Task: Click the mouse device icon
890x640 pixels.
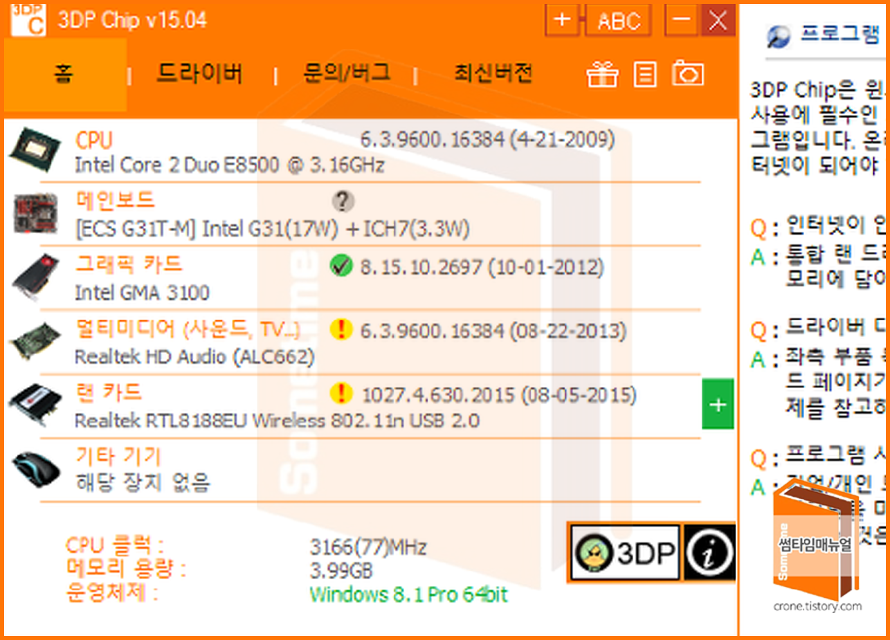Action: click(x=36, y=468)
